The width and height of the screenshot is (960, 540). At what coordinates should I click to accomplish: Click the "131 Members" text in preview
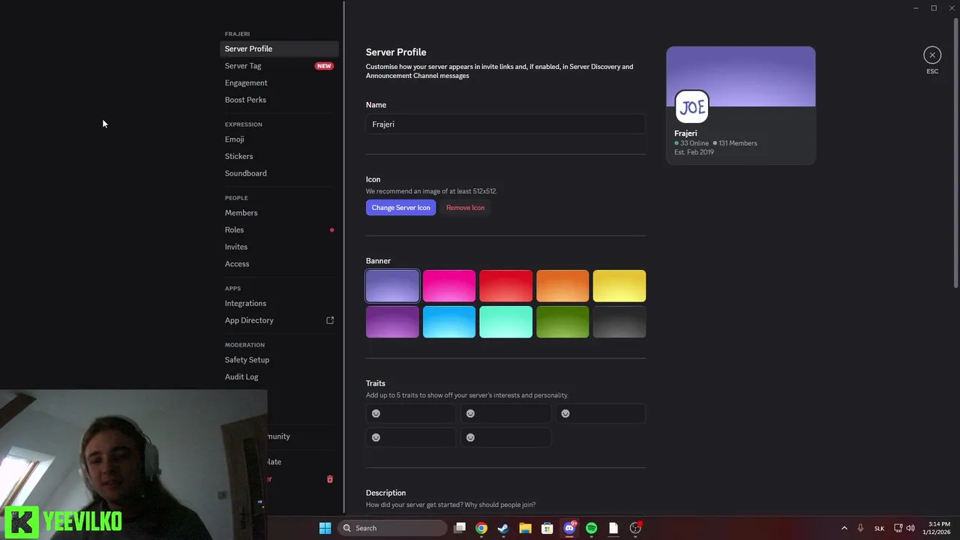pos(738,143)
